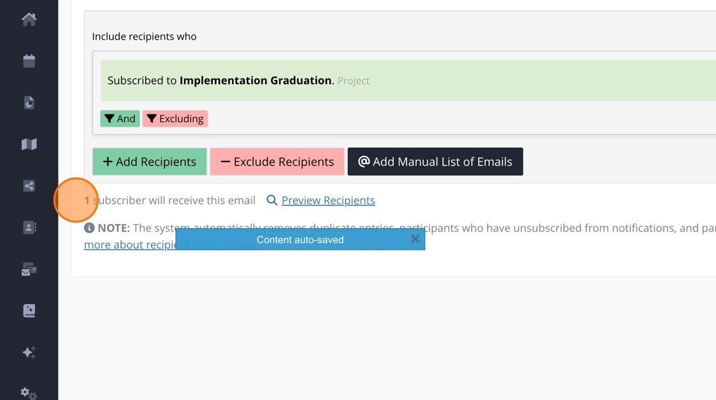Click the Preview Recipients magnifier icon
716x400 pixels.
coord(272,201)
